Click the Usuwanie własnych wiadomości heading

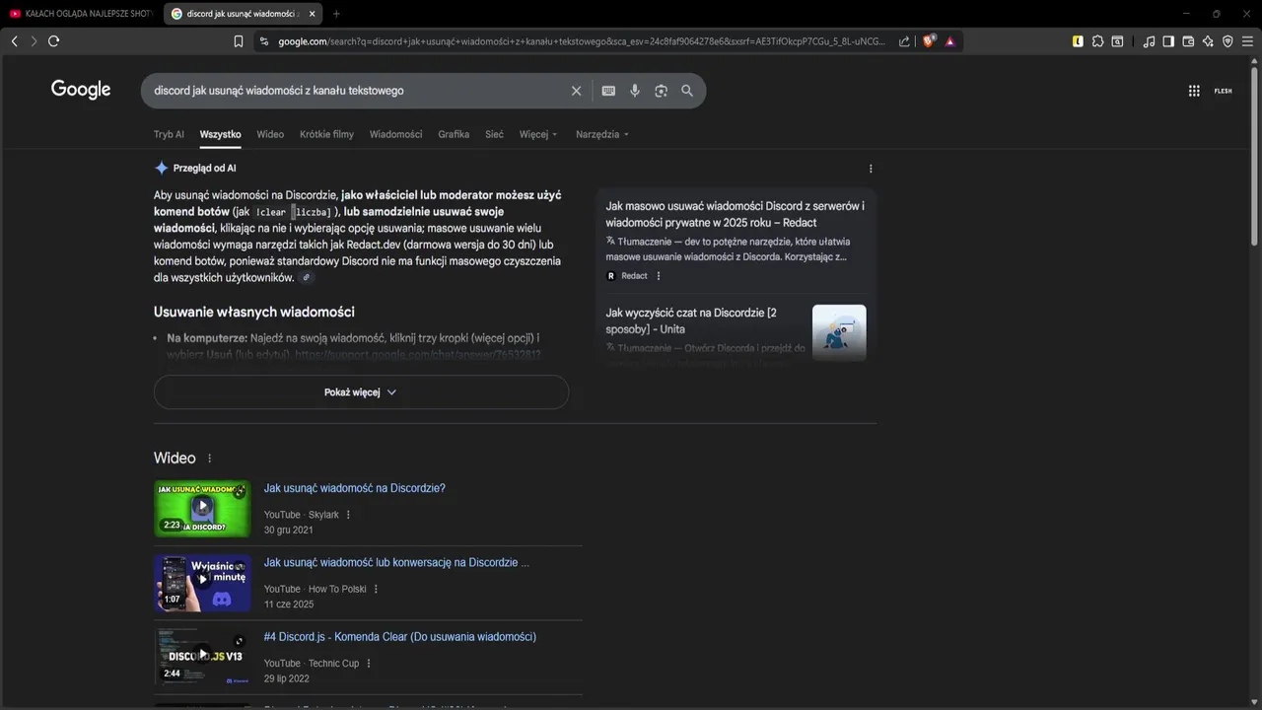point(253,312)
